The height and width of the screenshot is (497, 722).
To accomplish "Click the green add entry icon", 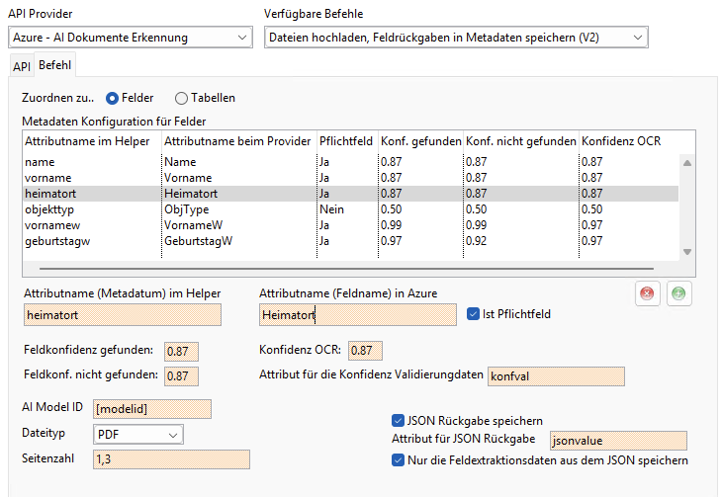I will 678,294.
